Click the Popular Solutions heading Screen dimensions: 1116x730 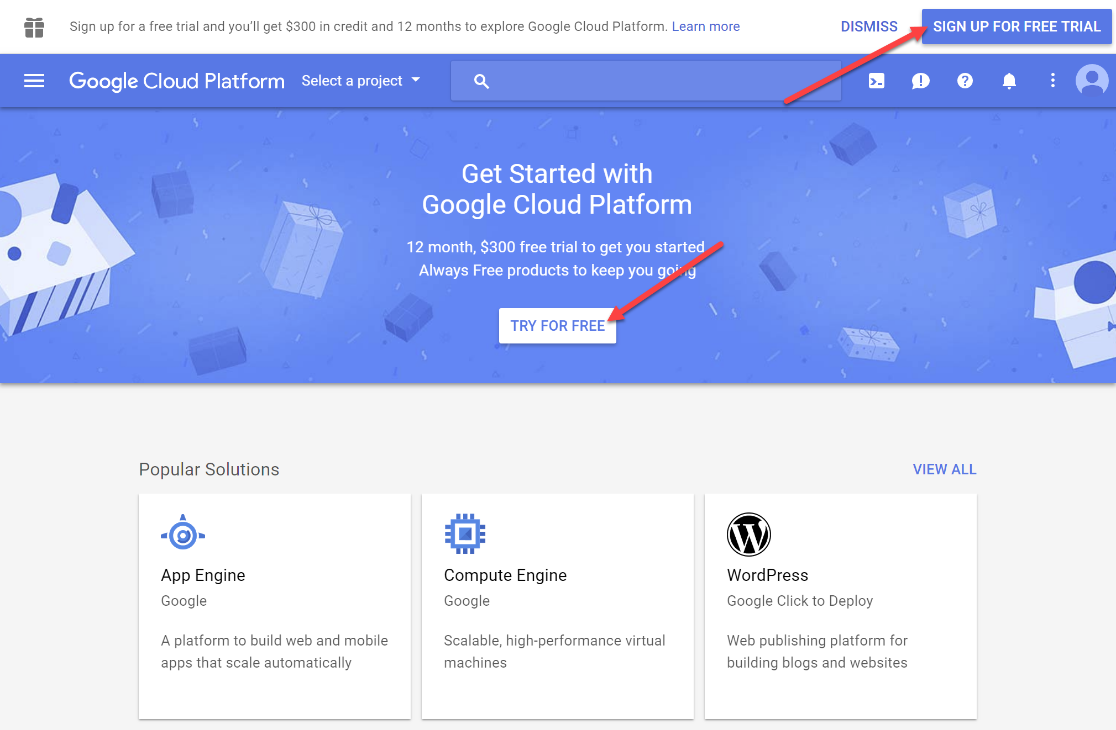[209, 469]
